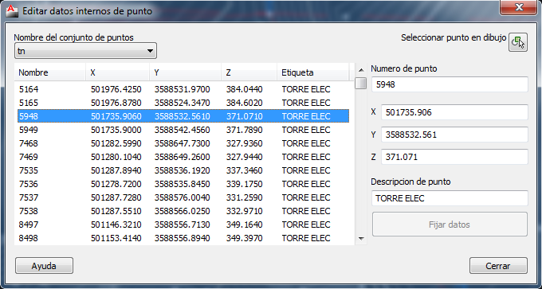This screenshot has height=289, width=542.
Task: Select the highlighted row 5948
Action: click(183, 116)
